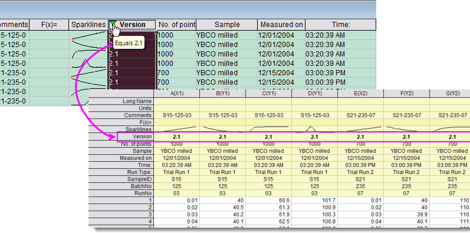Click the Run Type cell Trial Run 2 in column F(Y2)

(x=406, y=172)
